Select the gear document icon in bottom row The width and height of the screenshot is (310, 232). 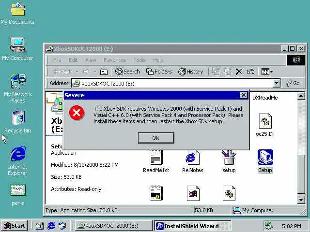click(x=229, y=193)
